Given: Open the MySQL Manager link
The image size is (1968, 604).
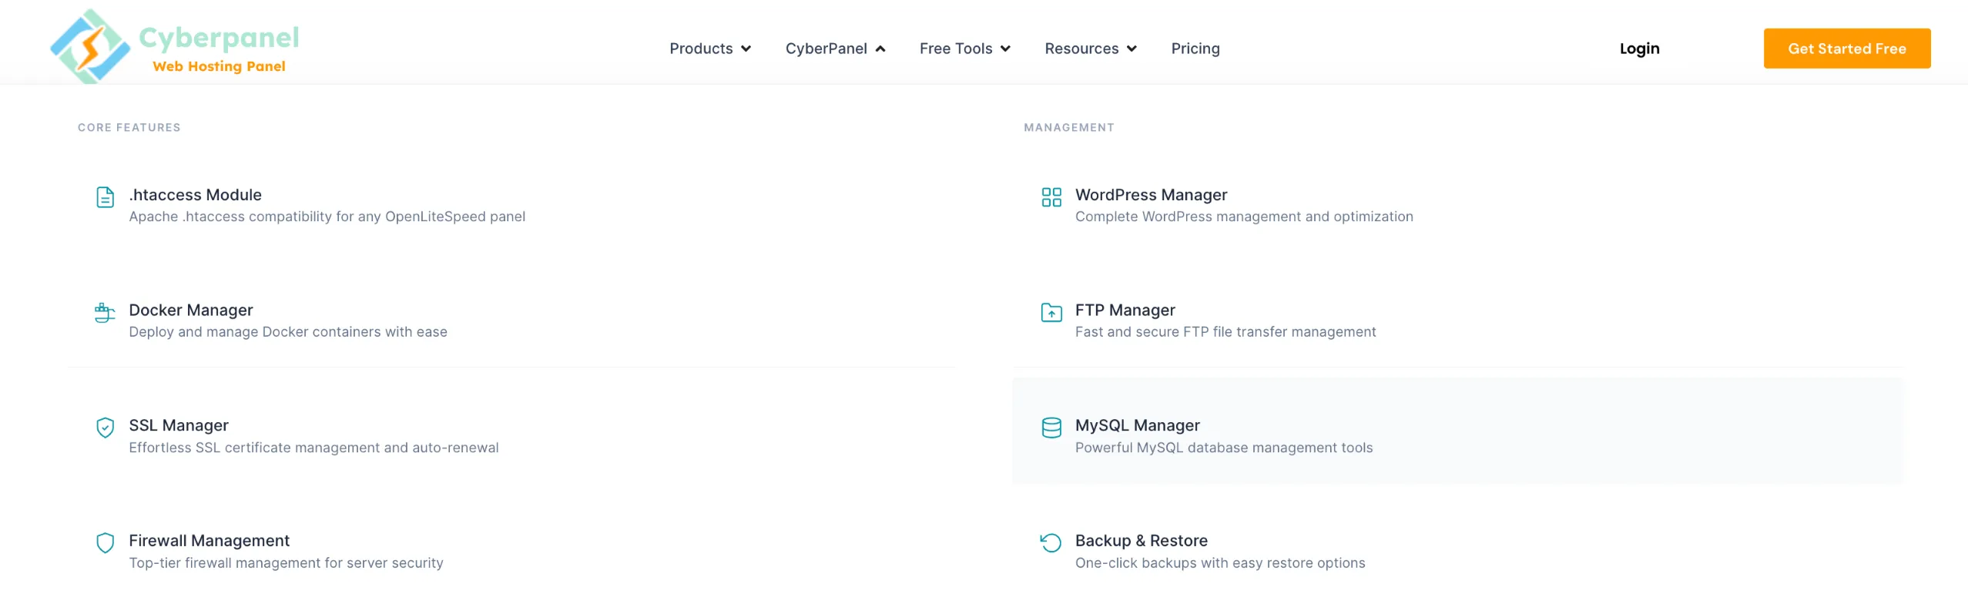Looking at the screenshot, I should 1137,425.
